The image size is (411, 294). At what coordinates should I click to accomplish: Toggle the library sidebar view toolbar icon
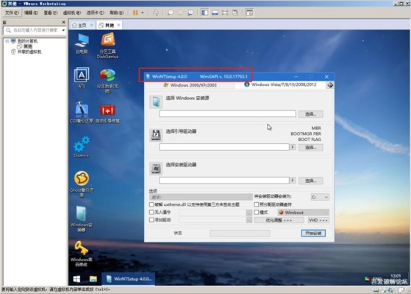204,12
